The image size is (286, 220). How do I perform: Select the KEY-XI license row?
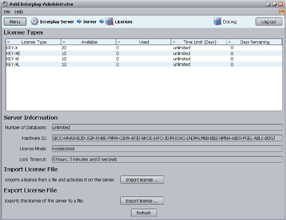[144, 59]
